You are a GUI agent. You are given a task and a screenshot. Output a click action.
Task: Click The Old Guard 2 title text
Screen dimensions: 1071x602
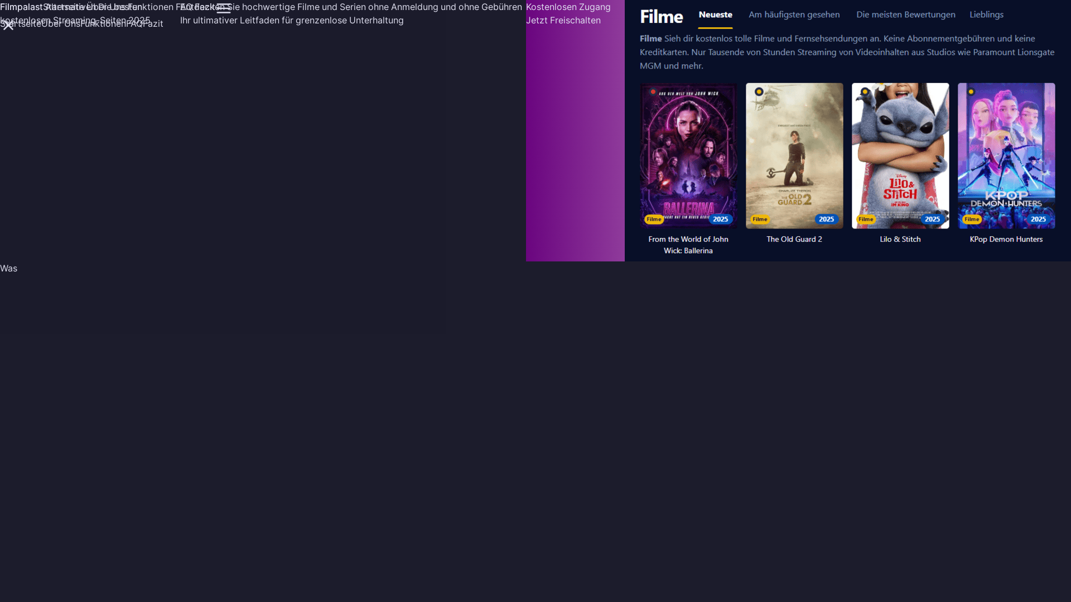(794, 239)
